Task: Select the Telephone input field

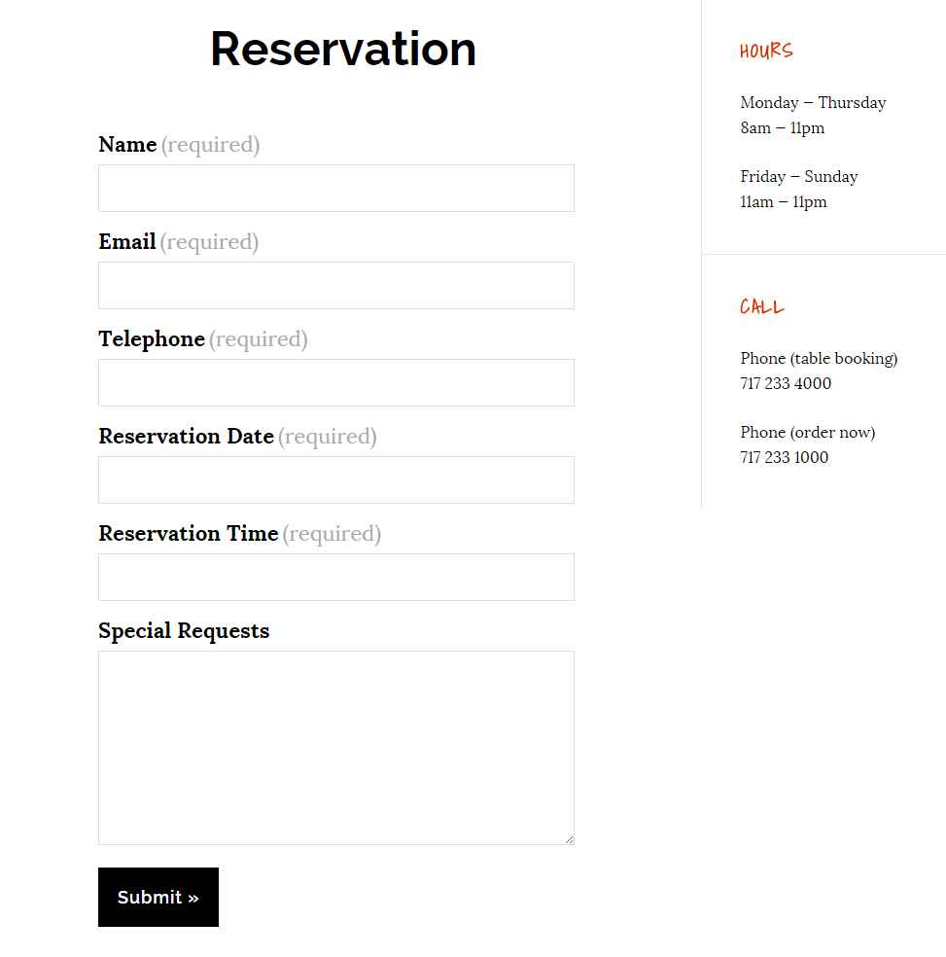Action: [x=336, y=382]
